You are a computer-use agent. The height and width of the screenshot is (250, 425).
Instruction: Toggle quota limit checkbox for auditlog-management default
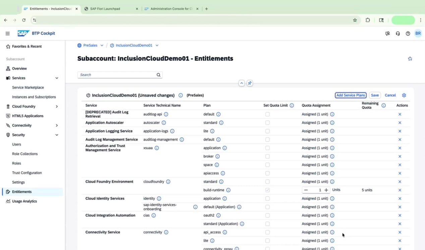[267, 140]
